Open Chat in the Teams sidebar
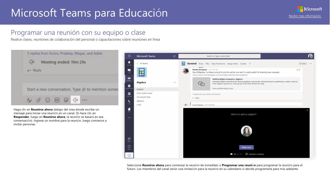 click(x=129, y=71)
